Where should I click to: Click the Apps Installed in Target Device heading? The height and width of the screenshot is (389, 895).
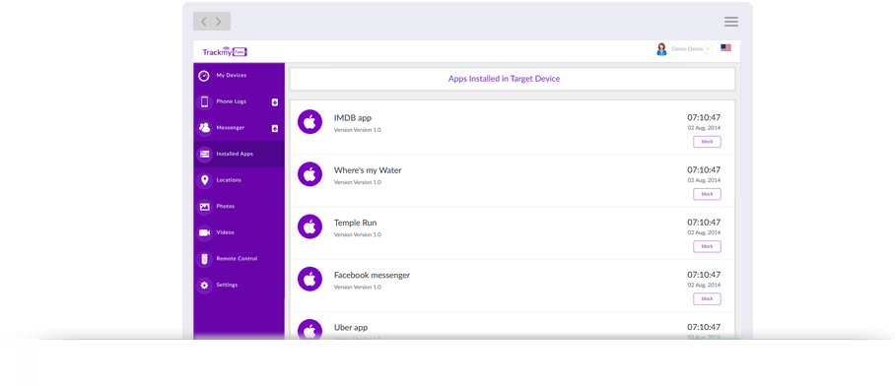(x=504, y=79)
